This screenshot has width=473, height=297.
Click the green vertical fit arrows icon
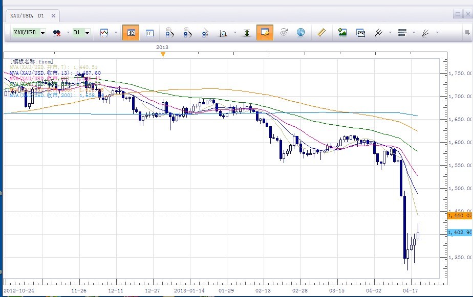tap(247, 33)
